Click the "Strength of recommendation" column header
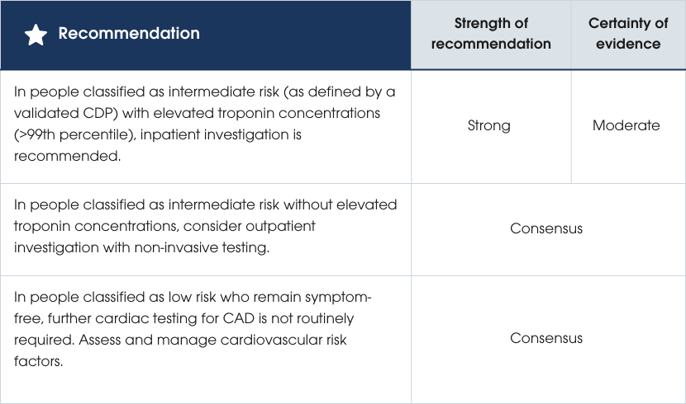The height and width of the screenshot is (404, 686). (491, 34)
